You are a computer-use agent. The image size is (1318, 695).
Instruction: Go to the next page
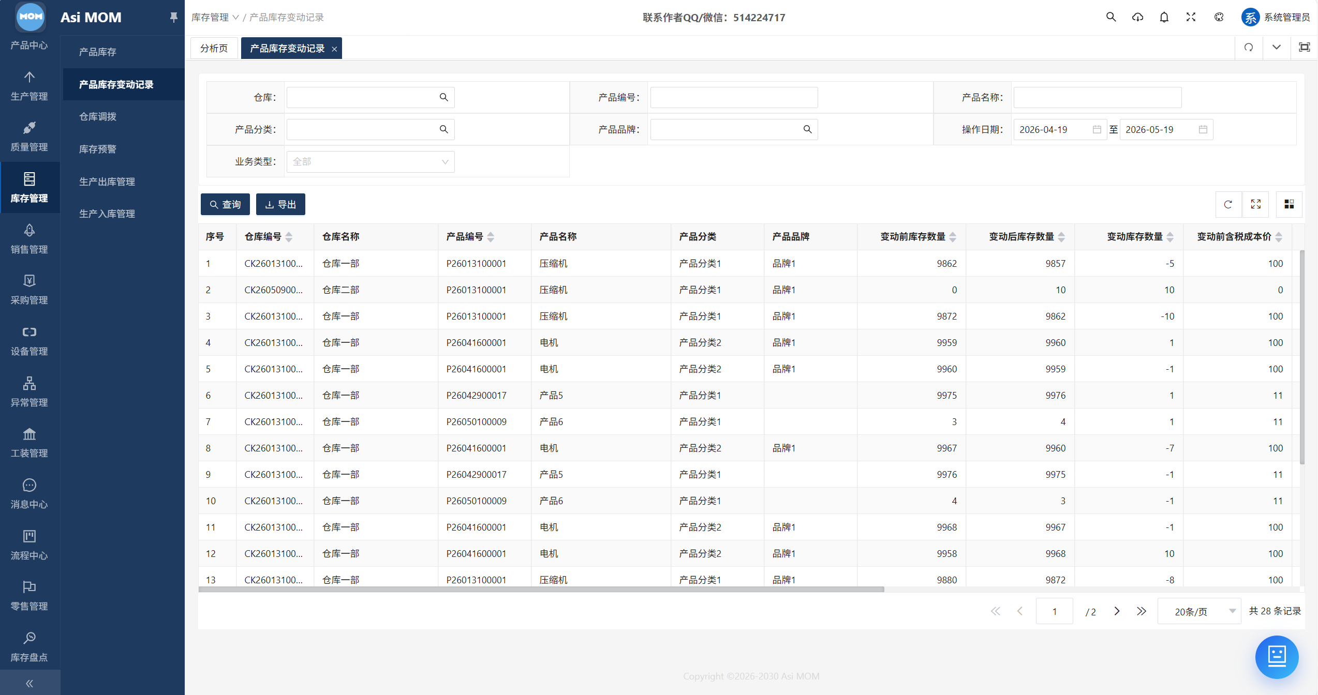click(1117, 611)
